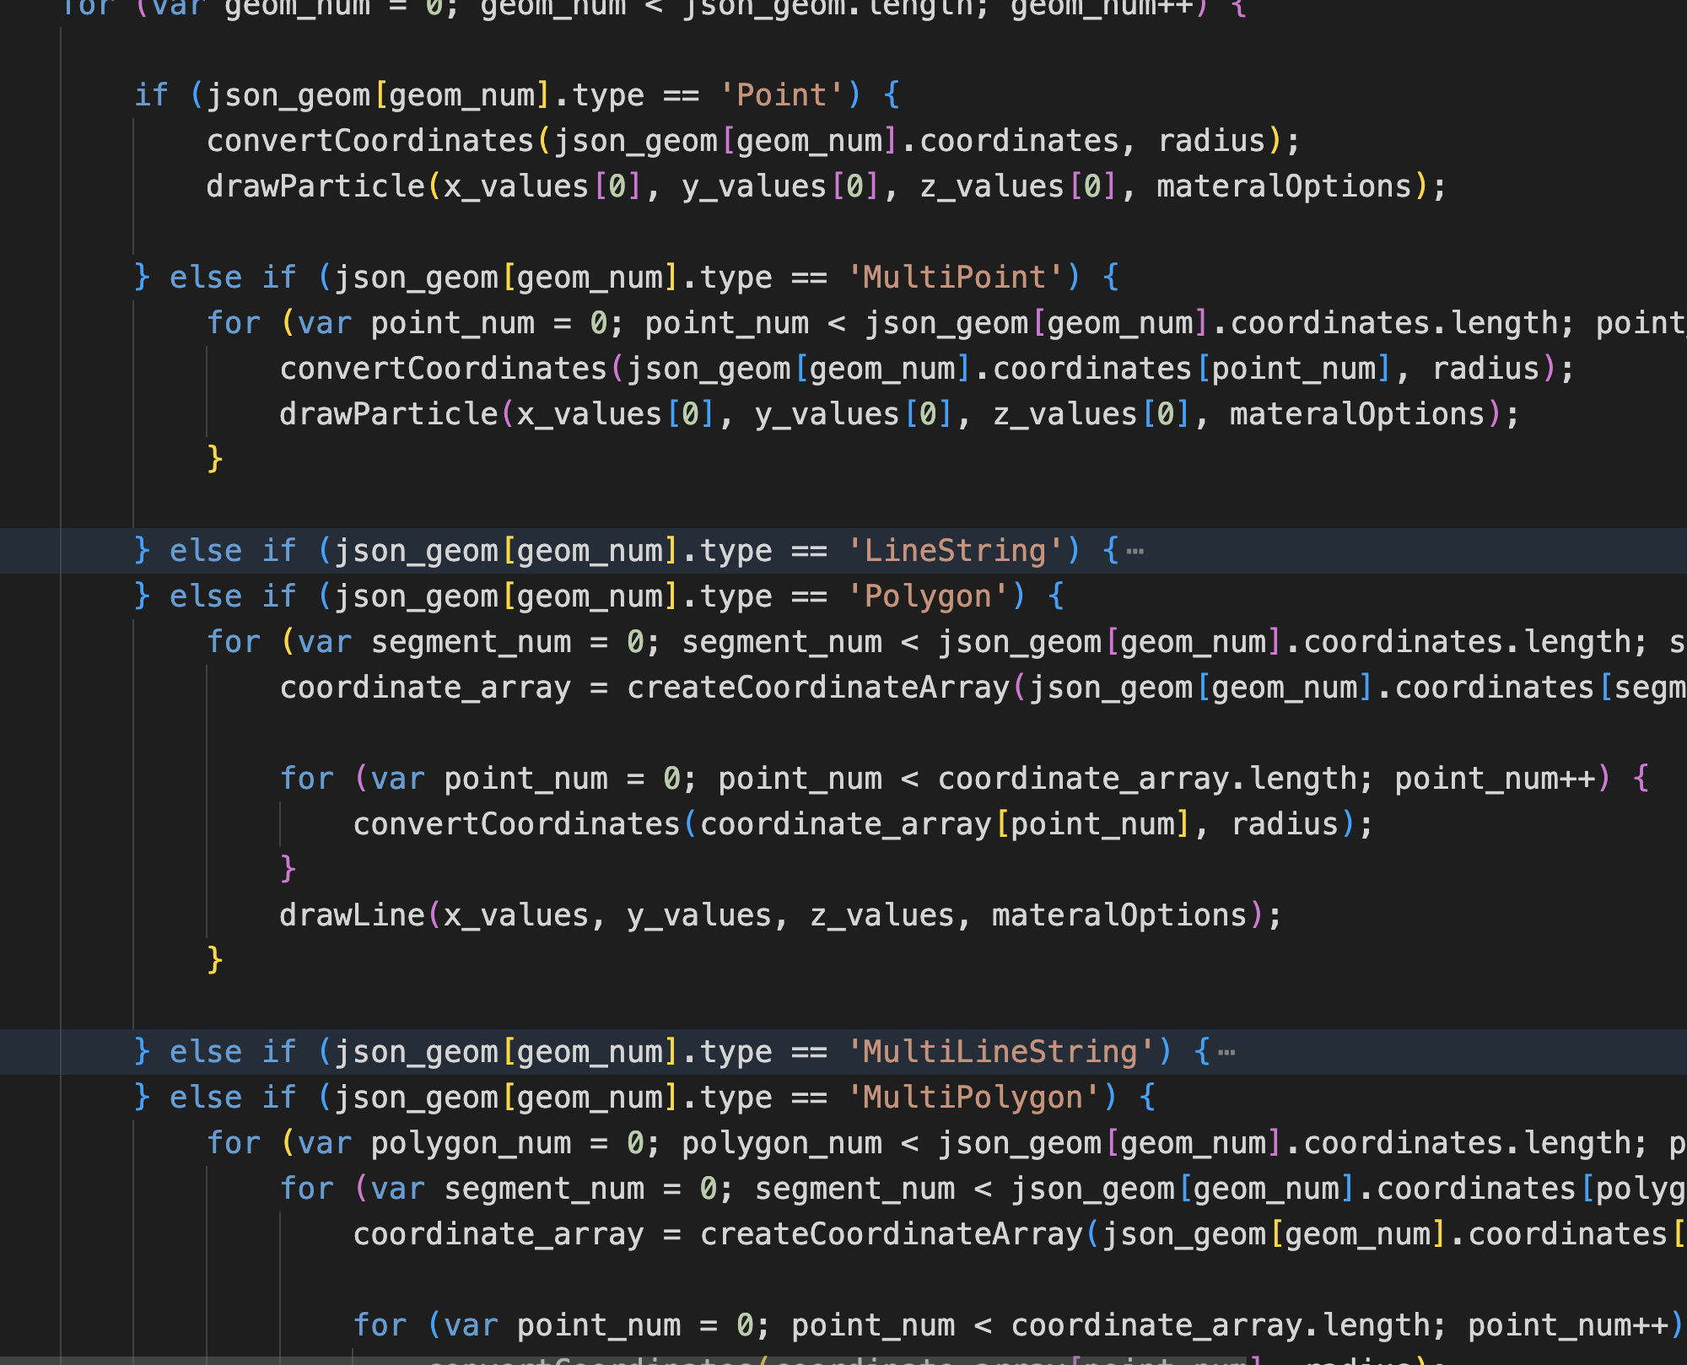Expand the folded 'MultiLineString' block ellipsis
The width and height of the screenshot is (1687, 1365).
click(1226, 1053)
